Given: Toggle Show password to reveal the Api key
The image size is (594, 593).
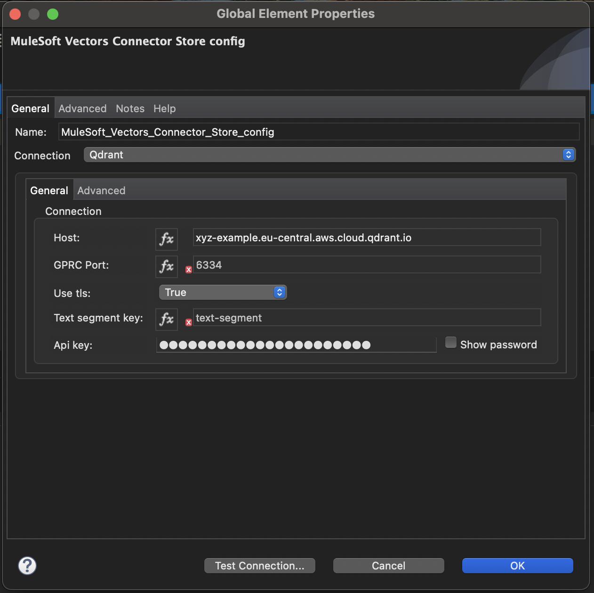Looking at the screenshot, I should (x=450, y=343).
